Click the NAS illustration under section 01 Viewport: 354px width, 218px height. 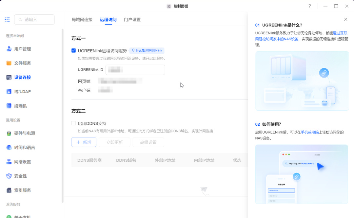[x=302, y=81]
